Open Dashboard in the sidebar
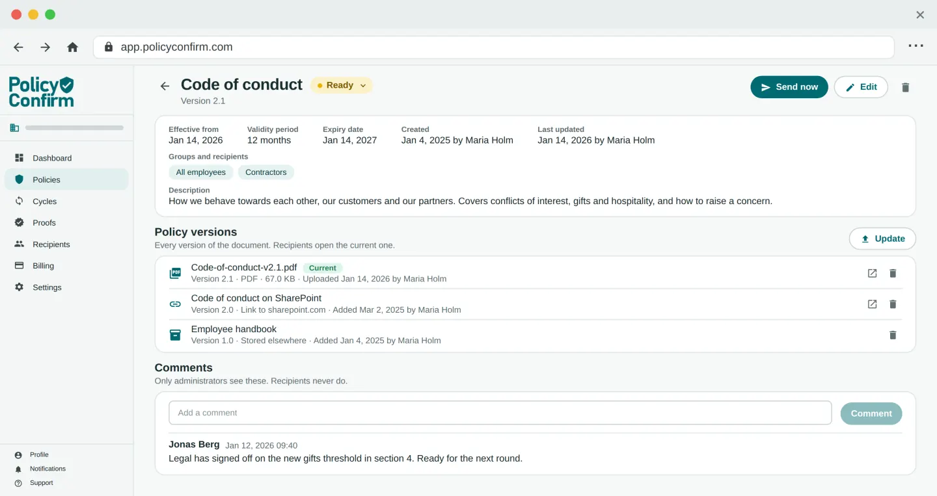937x496 pixels. [66, 158]
